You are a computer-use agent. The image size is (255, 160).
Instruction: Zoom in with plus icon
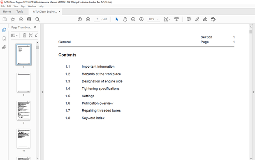tap(141, 19)
